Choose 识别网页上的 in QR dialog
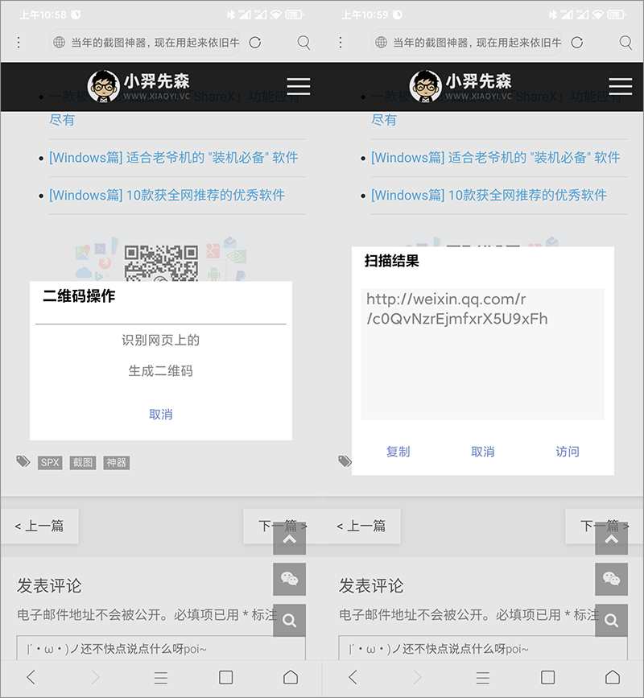Screen dimensions: 644x698 coord(161,340)
